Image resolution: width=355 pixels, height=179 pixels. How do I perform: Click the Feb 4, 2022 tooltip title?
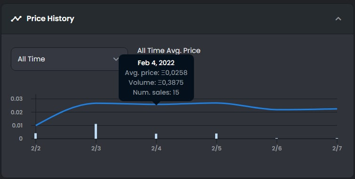coord(156,63)
